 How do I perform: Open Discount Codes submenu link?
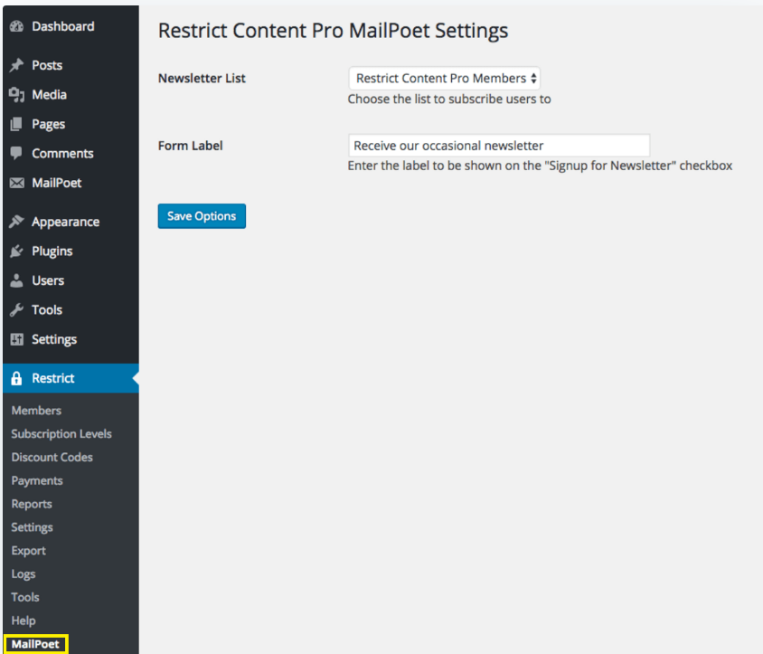[52, 458]
